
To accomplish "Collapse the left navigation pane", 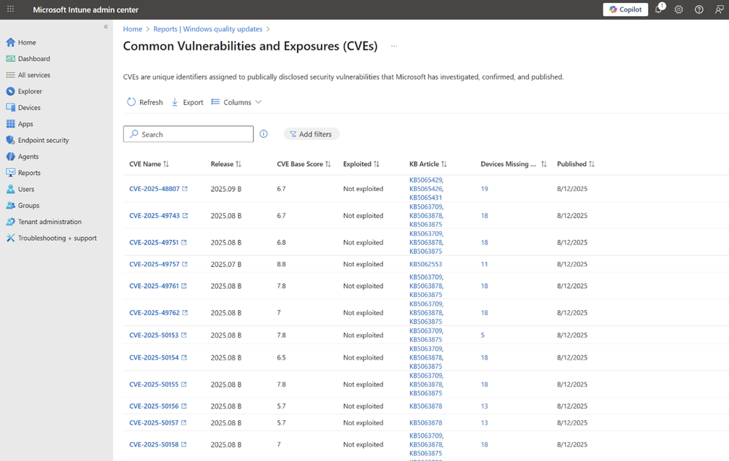I will point(106,26).
